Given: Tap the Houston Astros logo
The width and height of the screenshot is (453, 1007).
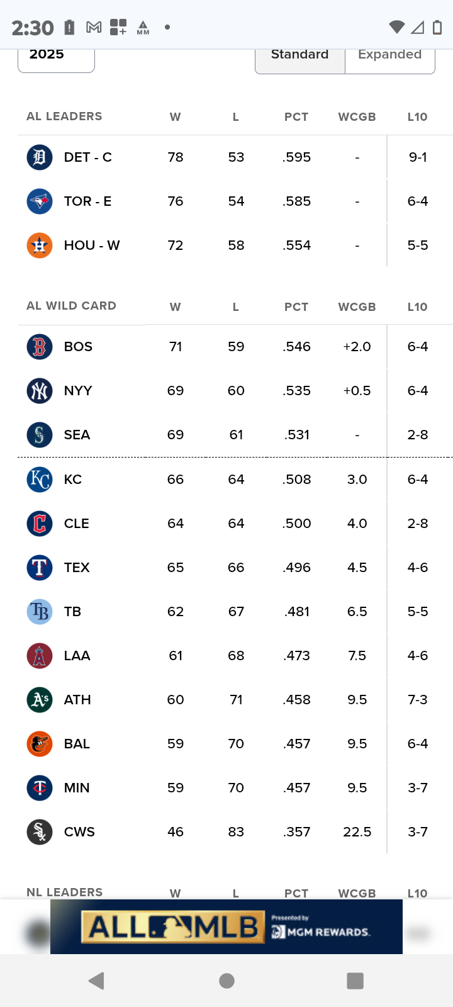Looking at the screenshot, I should (x=39, y=245).
